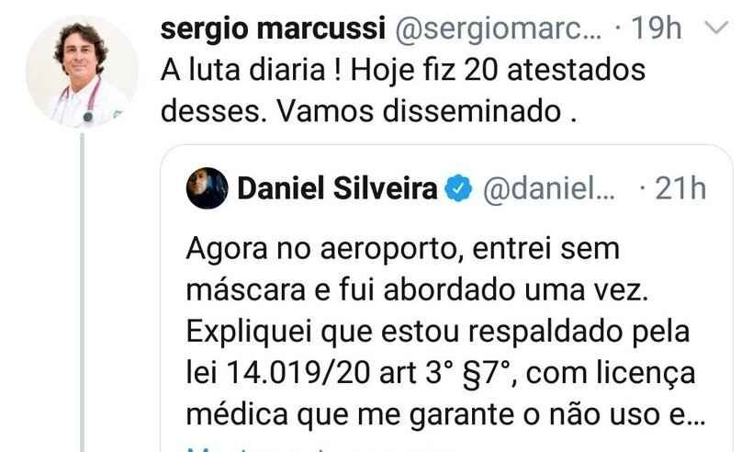Expand the tweet options chevron

(x=717, y=28)
